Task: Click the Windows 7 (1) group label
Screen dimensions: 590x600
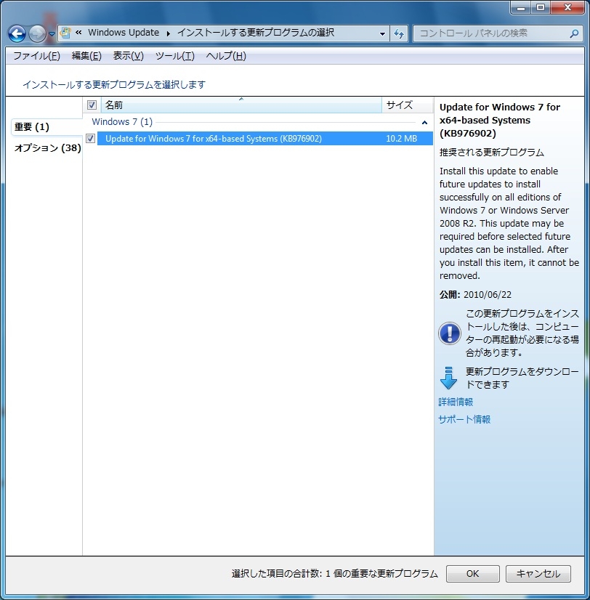Action: pos(122,122)
